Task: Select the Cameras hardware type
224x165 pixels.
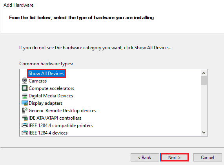Action: tap(38, 81)
